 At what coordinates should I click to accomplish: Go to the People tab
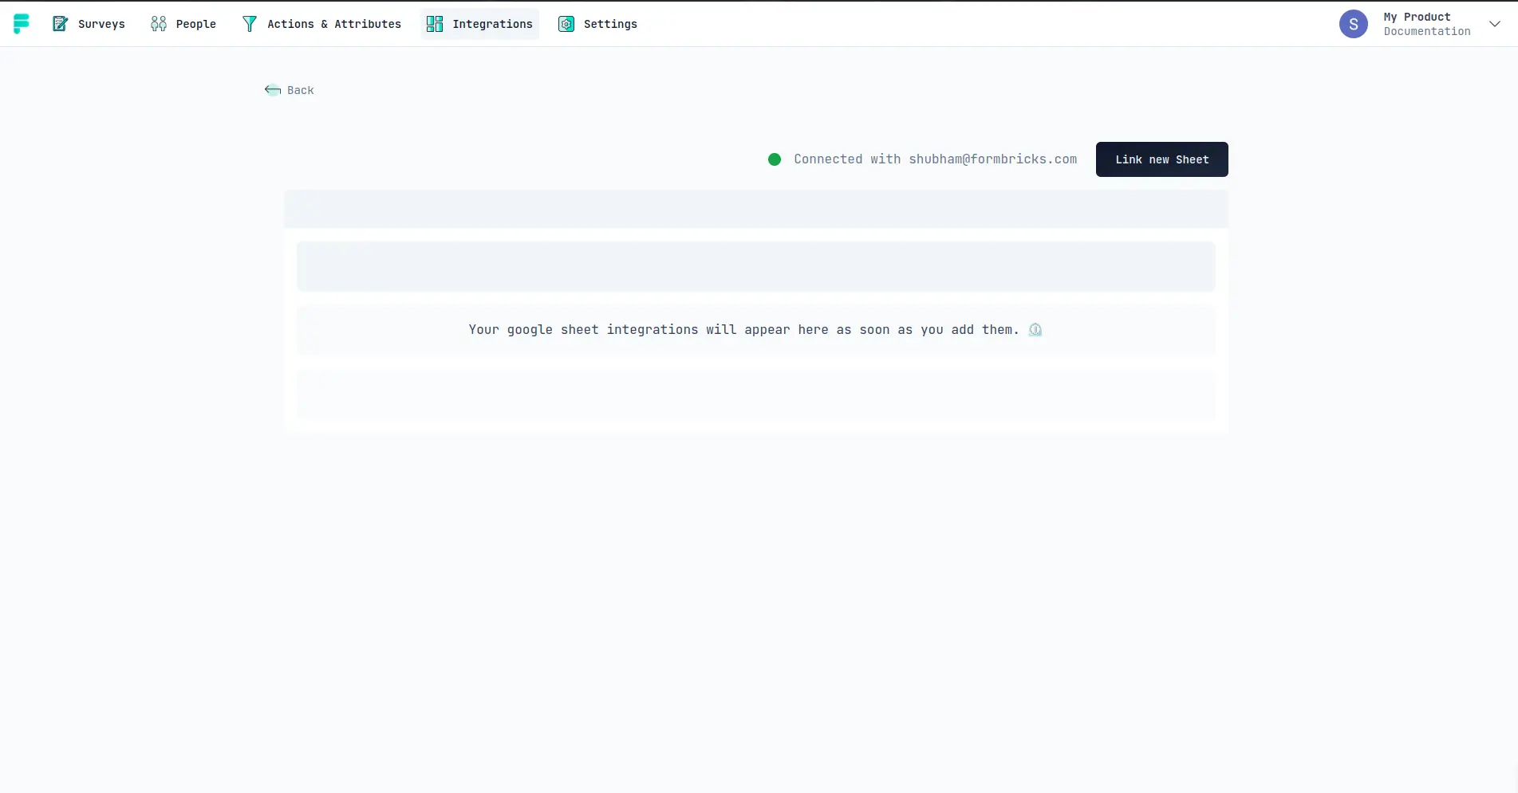tap(195, 24)
